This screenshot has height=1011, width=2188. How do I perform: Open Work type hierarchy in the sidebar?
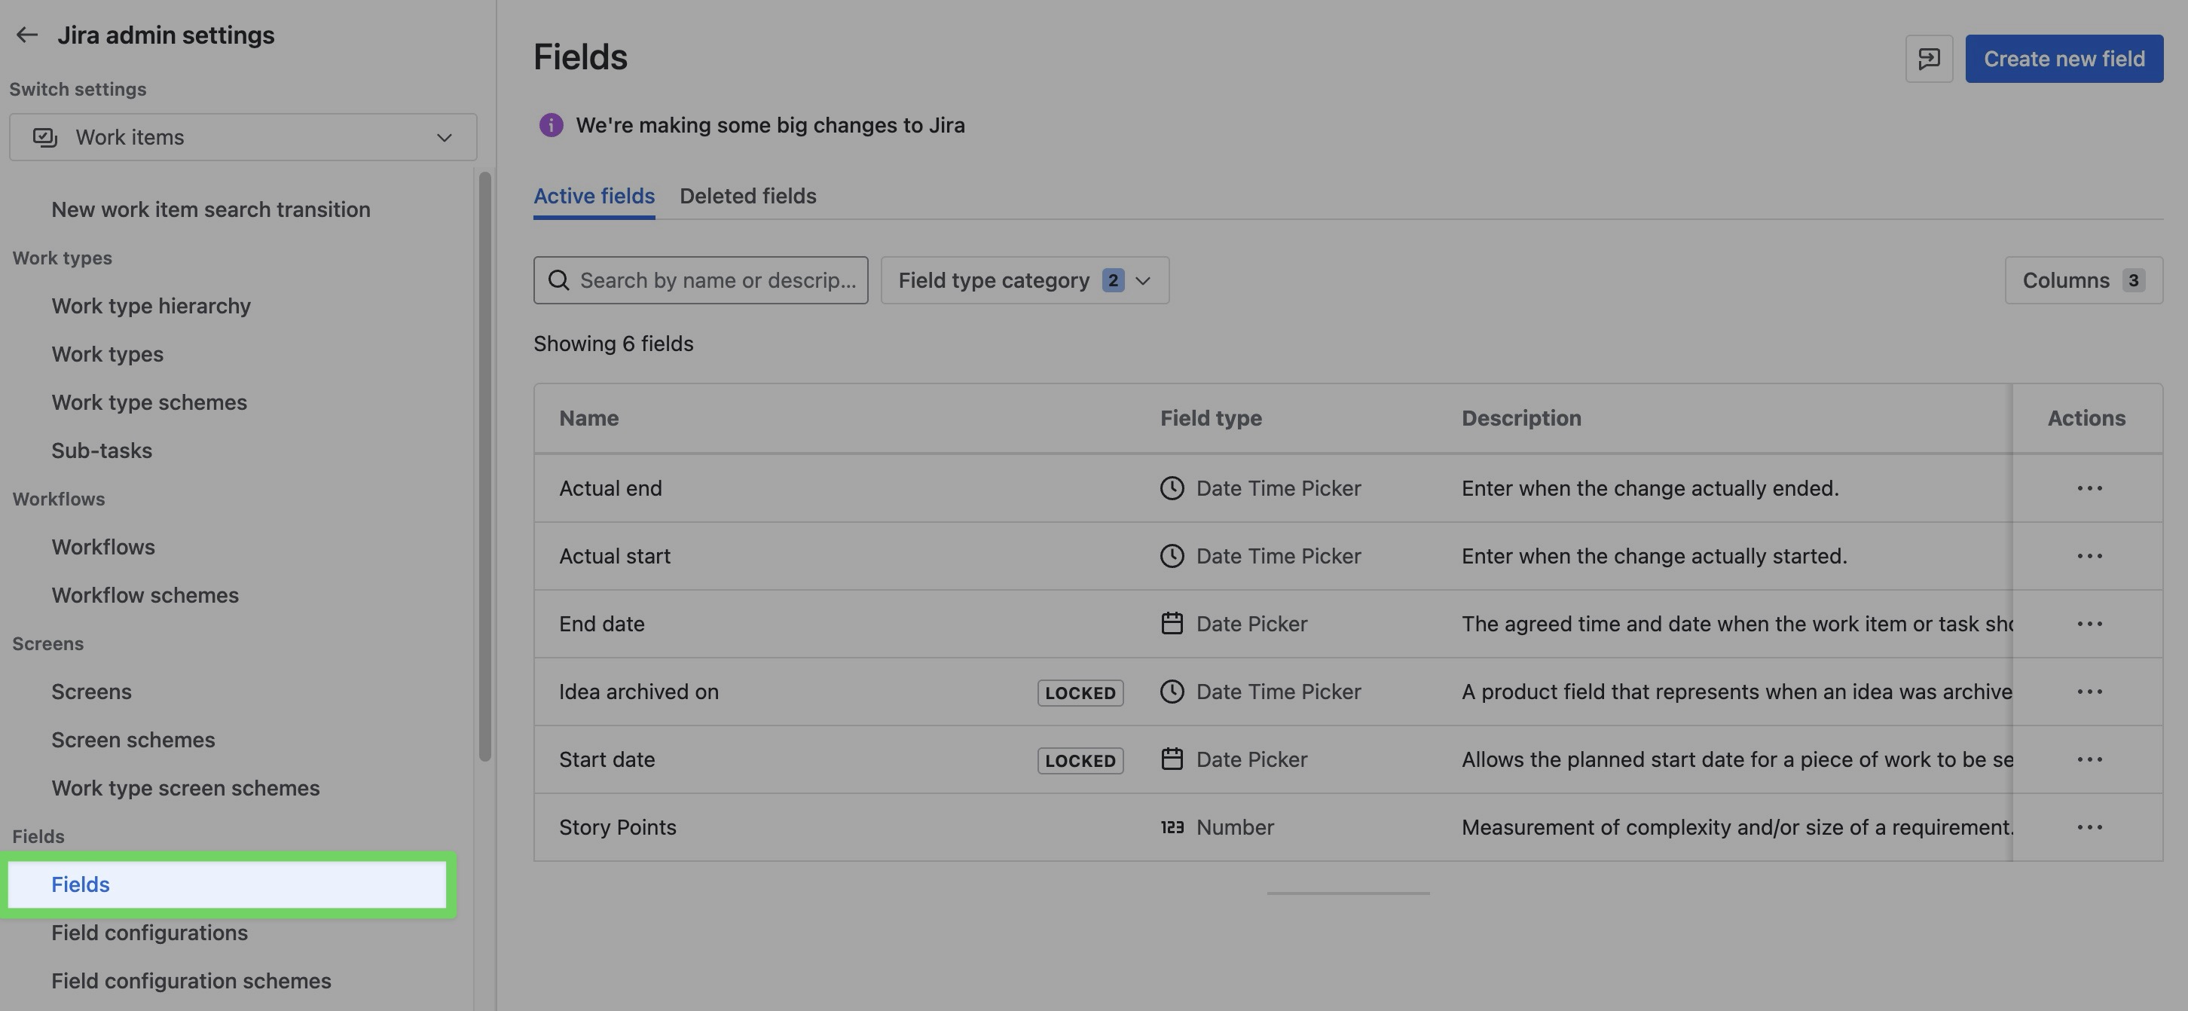tap(151, 306)
